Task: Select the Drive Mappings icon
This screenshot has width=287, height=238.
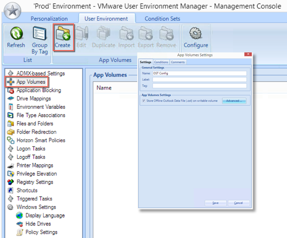Action: [x=11, y=99]
